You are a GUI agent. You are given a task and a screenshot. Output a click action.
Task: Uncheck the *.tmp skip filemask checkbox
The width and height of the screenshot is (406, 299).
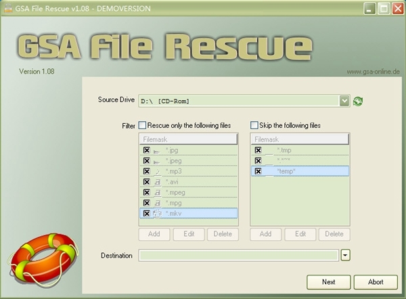click(258, 150)
